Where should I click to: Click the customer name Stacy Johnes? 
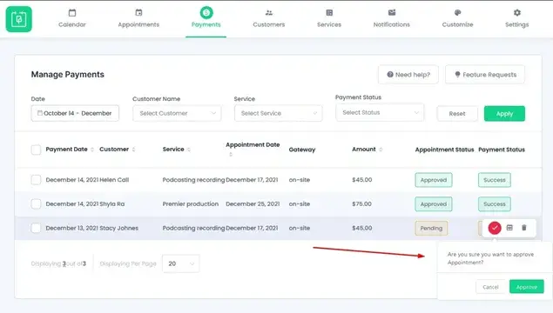point(118,228)
